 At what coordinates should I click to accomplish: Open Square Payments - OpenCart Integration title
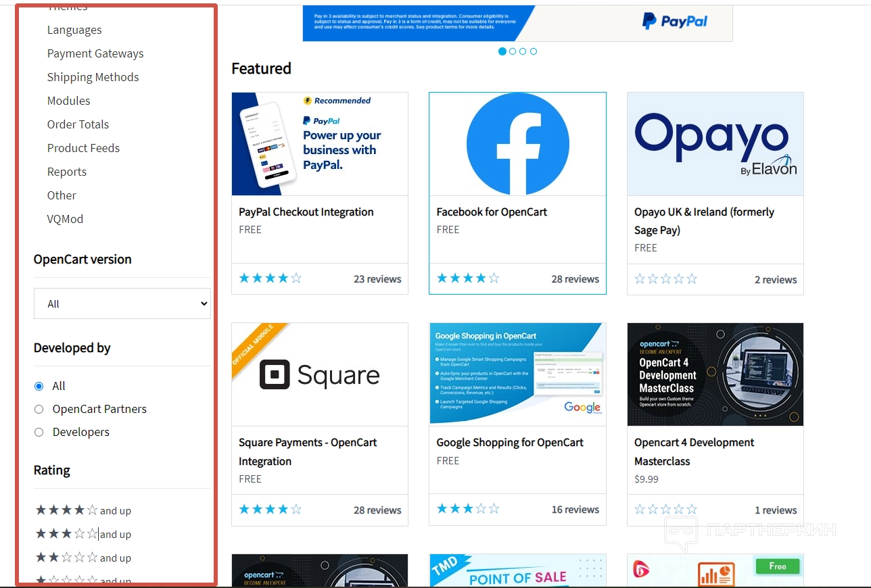308,451
